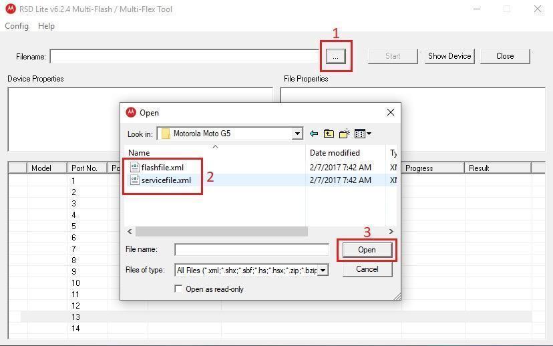Click the horizontal scrollbar thumb in file list
Viewport: 553px width, 346px height.
click(x=222, y=231)
